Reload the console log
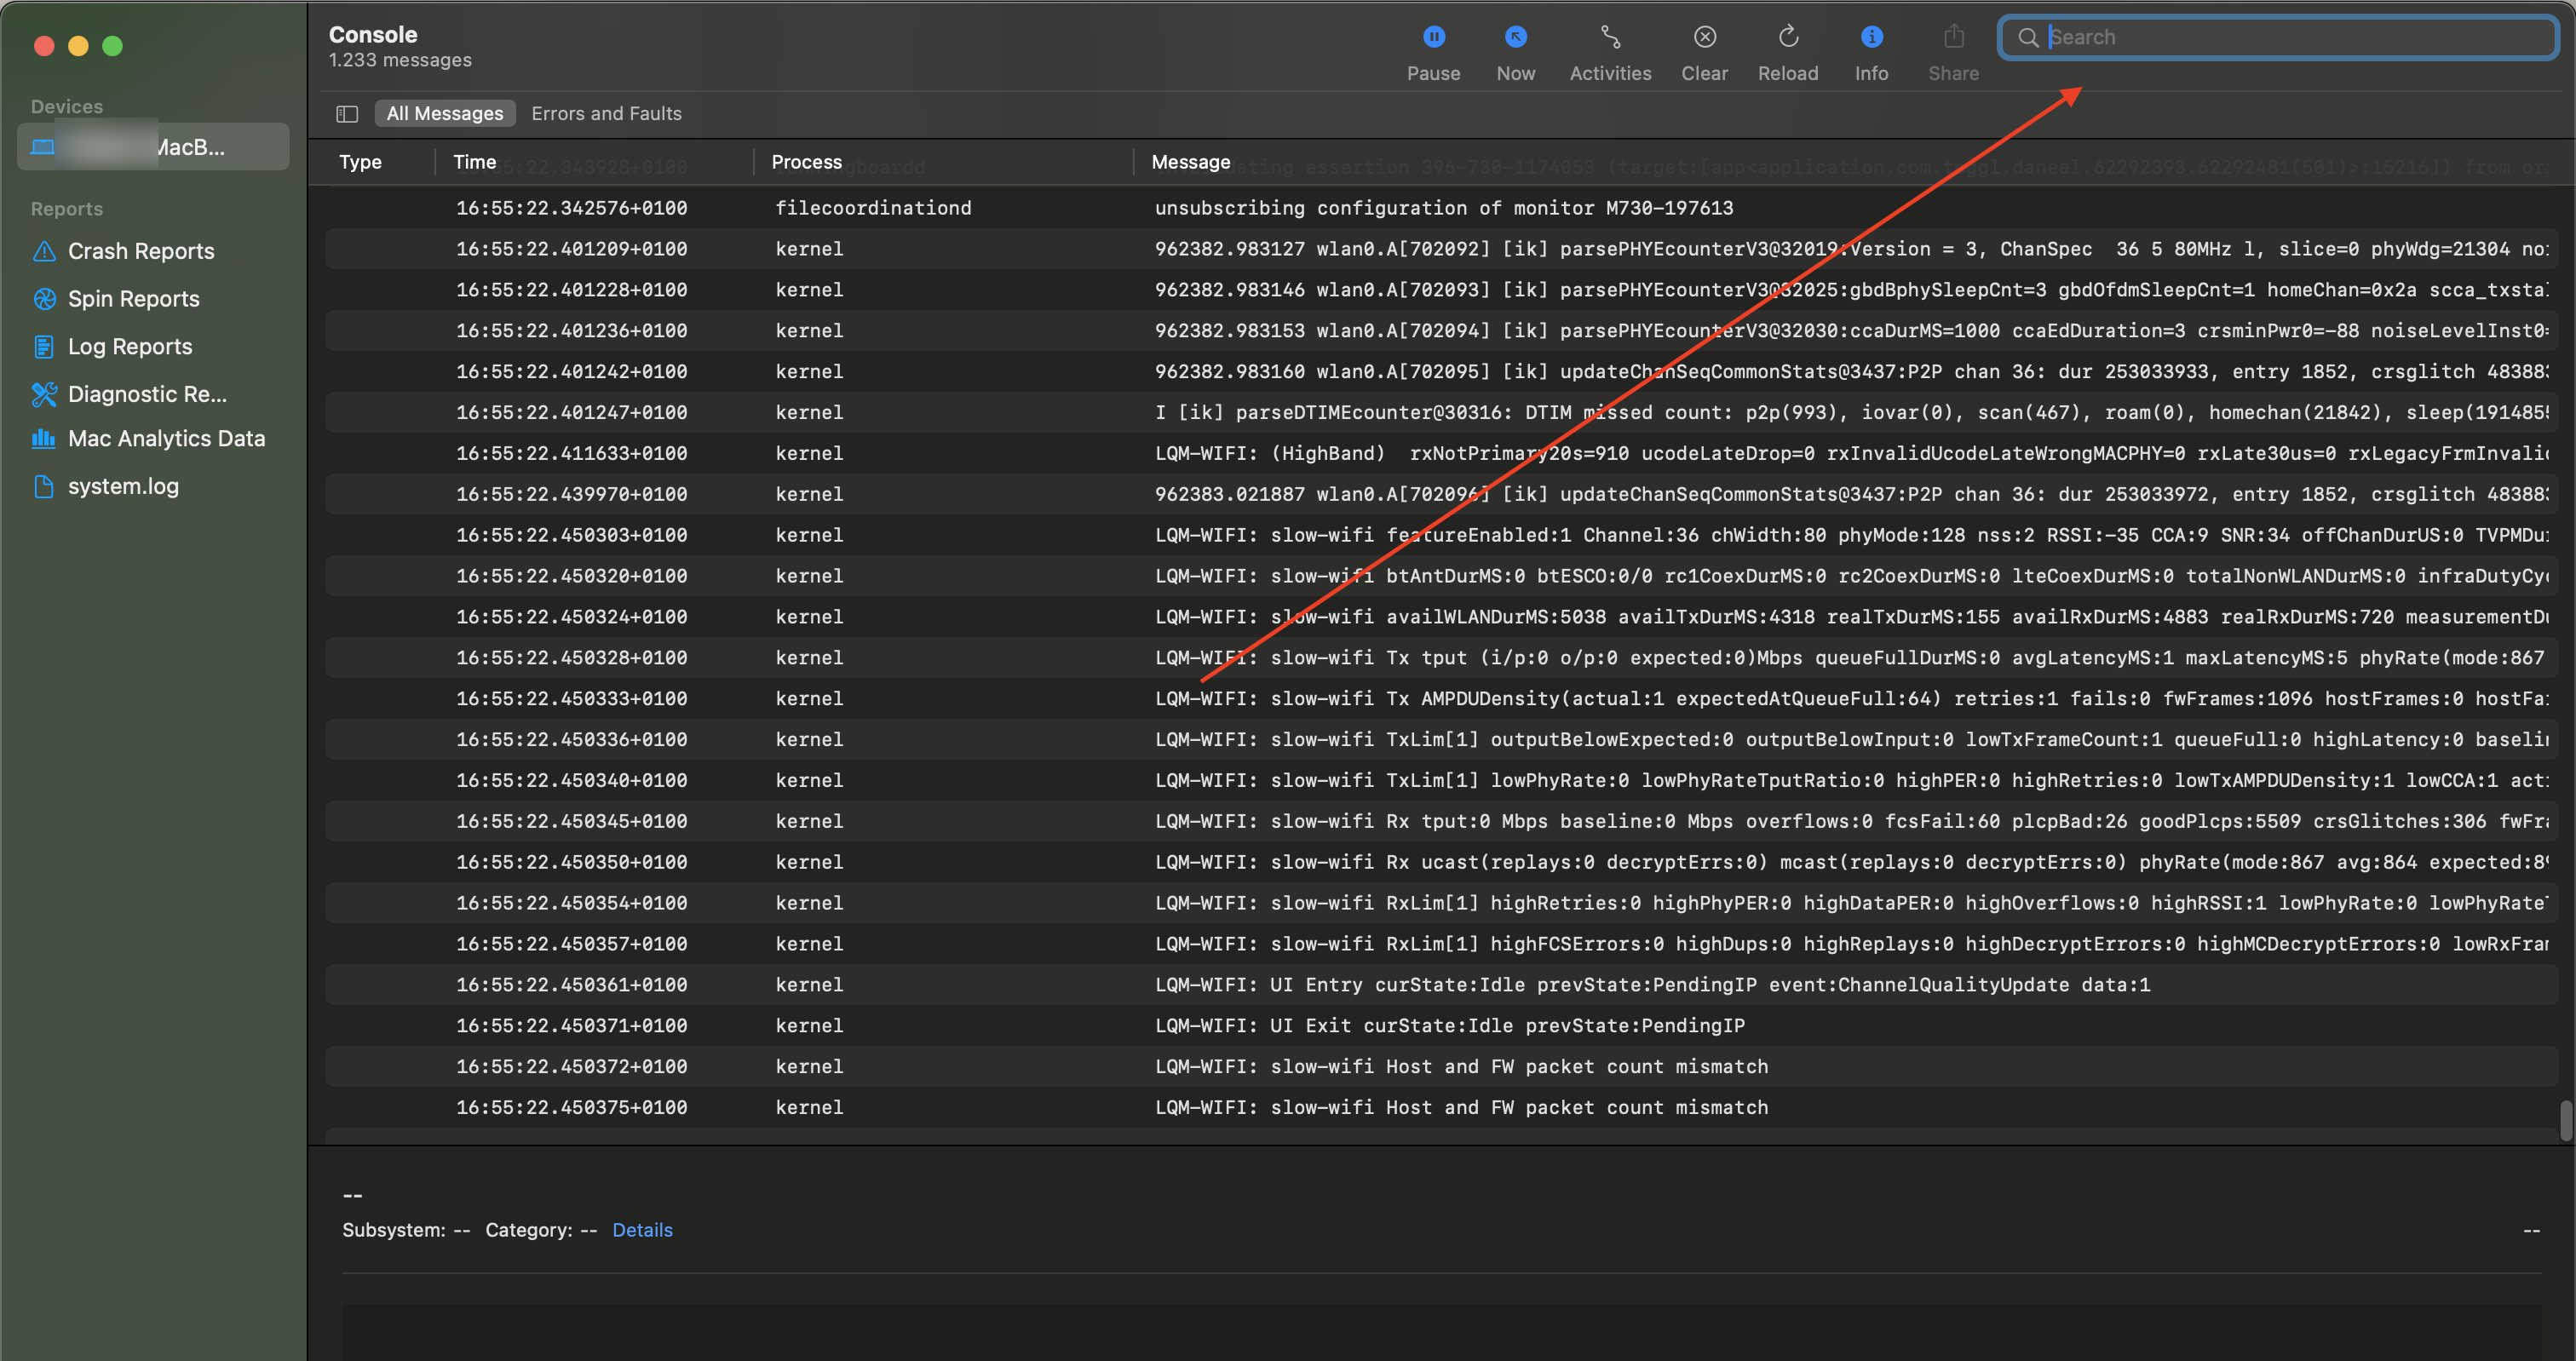This screenshot has height=1361, width=2576. (1787, 38)
